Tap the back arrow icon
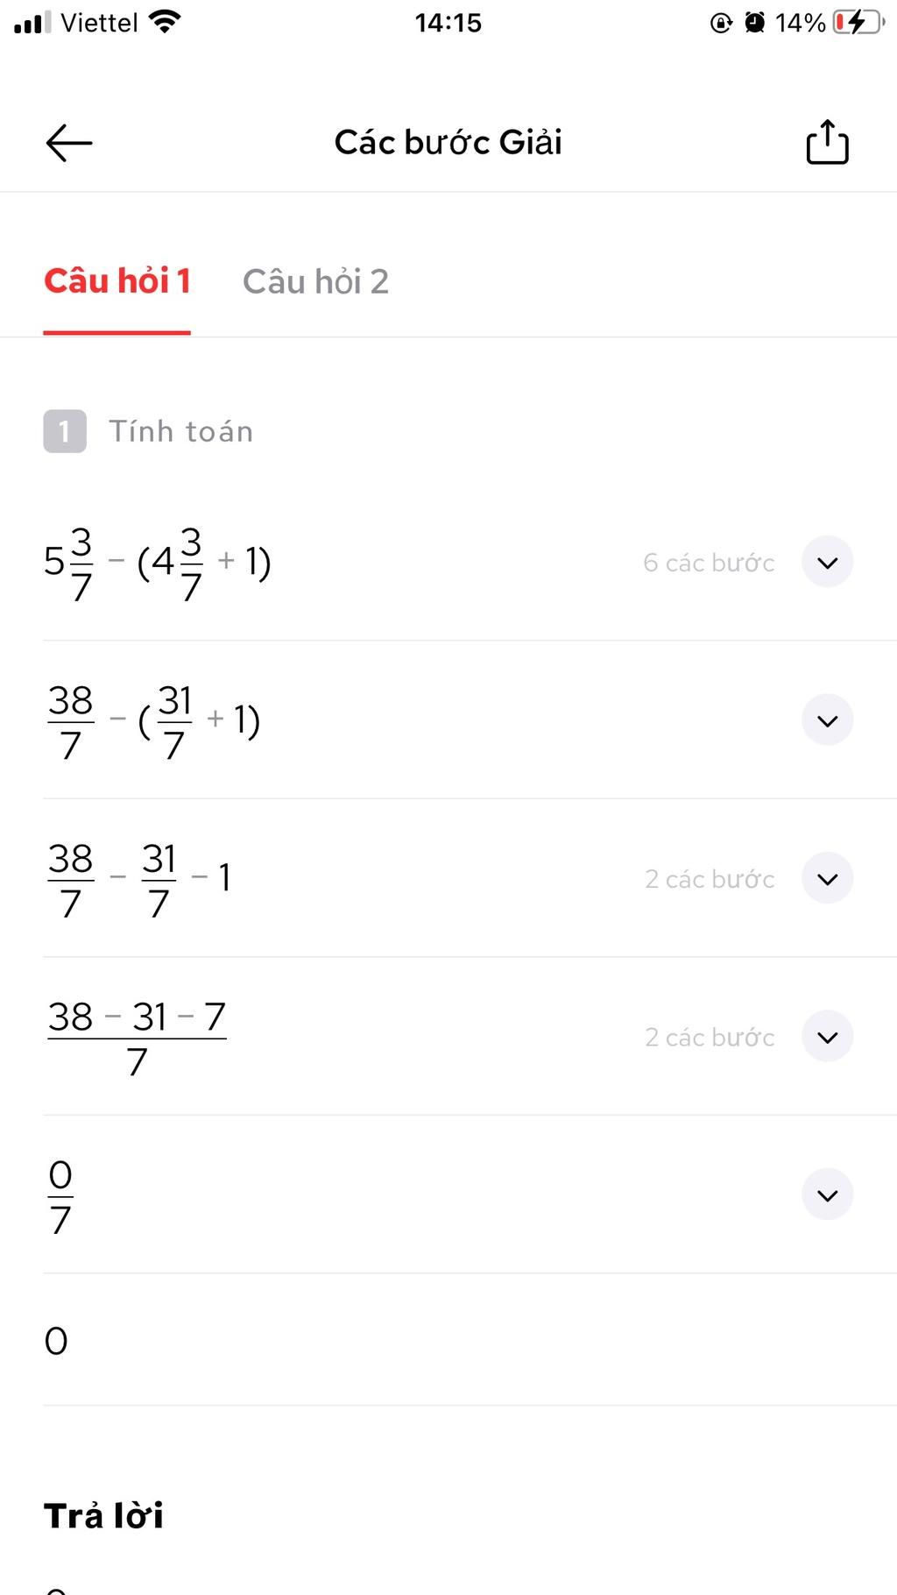This screenshot has height=1595, width=897. [69, 143]
